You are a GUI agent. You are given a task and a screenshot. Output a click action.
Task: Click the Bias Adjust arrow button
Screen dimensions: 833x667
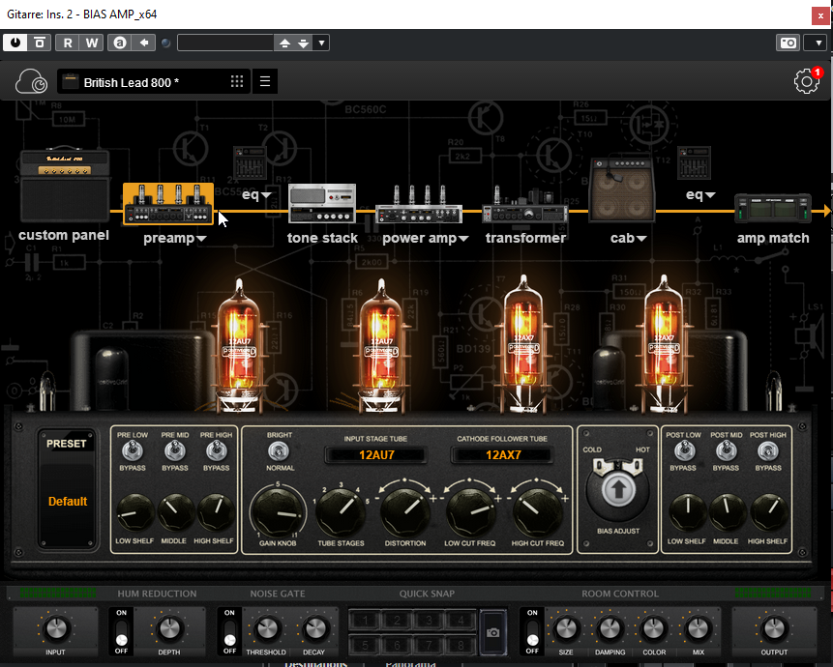[x=616, y=490]
